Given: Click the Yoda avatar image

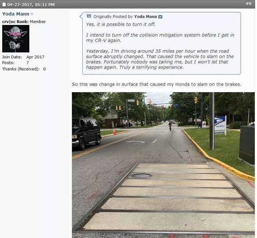Looking at the screenshot, I should [x=16, y=39].
